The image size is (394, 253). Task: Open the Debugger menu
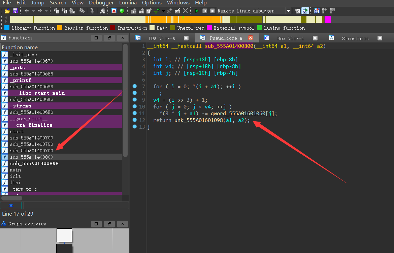tap(101, 3)
